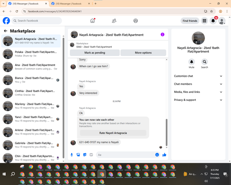Click the "631-640-9107 my name is Nayeli" message
The height and width of the screenshot is (185, 231).
(x=99, y=142)
